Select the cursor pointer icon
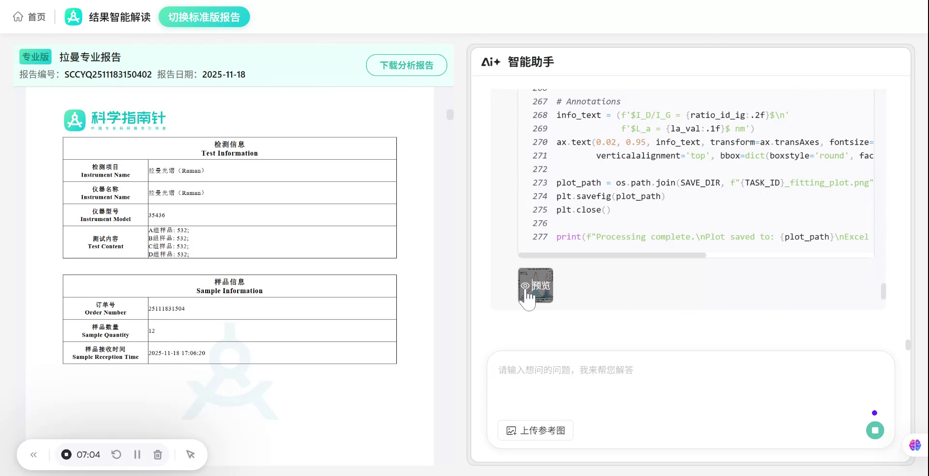929x476 pixels. (190, 454)
